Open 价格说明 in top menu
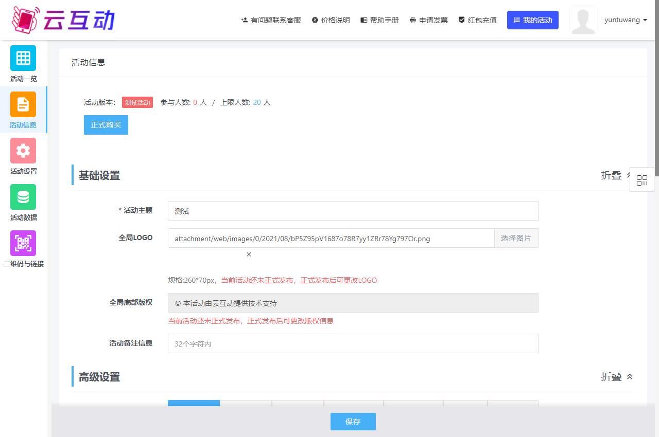The image size is (659, 437). [x=331, y=20]
